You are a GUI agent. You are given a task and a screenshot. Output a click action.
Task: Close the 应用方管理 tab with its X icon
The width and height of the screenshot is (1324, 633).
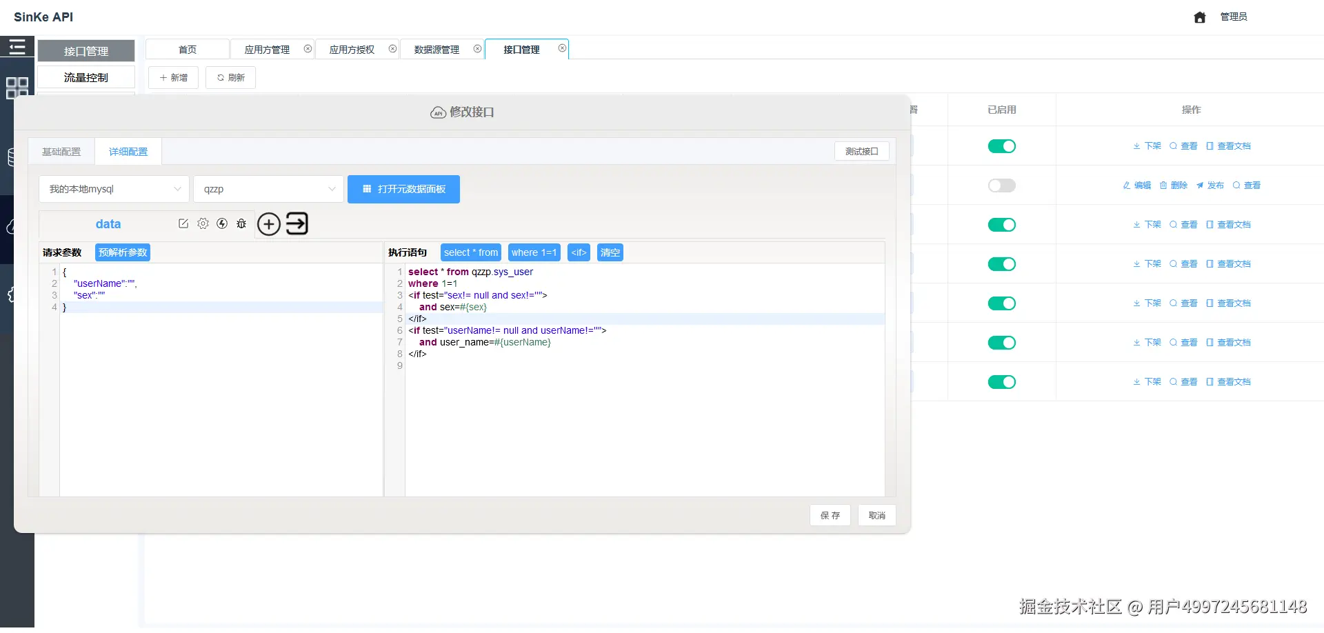(308, 49)
